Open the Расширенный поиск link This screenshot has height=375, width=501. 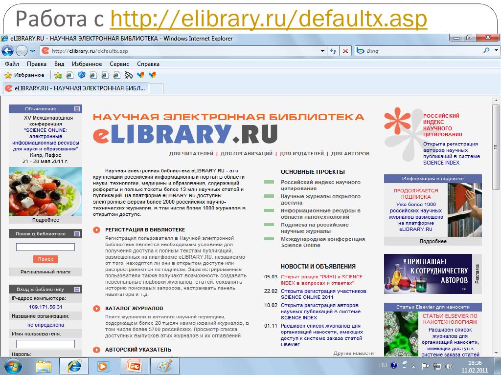pos(46,272)
